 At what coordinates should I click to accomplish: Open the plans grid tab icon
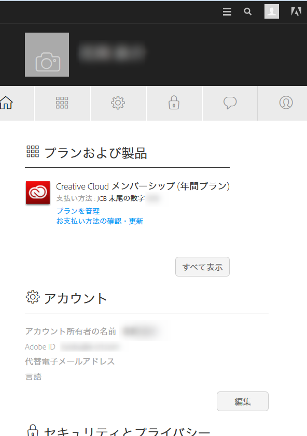coord(62,103)
